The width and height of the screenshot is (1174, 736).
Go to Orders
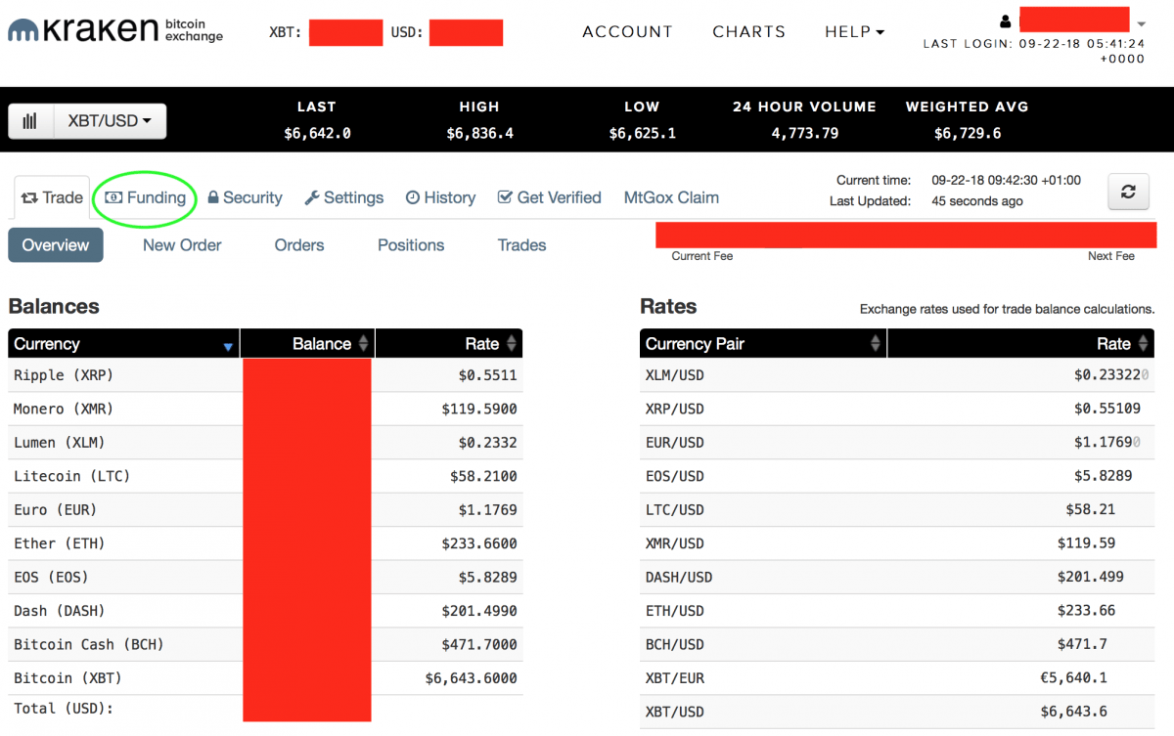(x=299, y=245)
